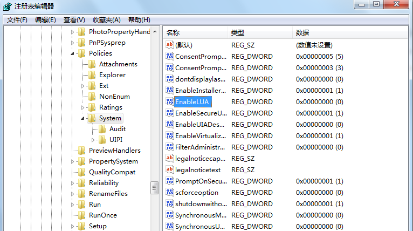The height and width of the screenshot is (231, 413).
Task: Sort by the 数据 column header
Action: point(350,33)
